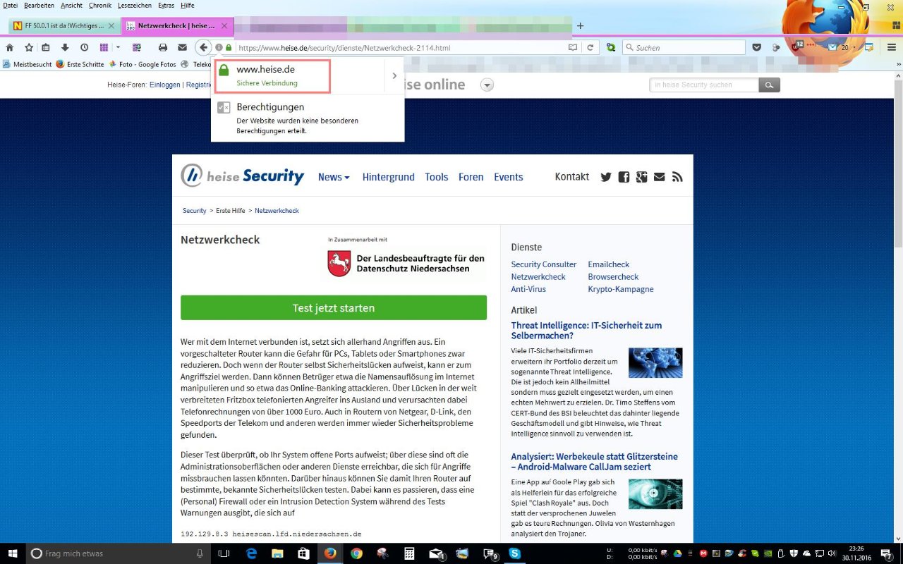Open 'Threat Intelligence: IT-Sicherheit zum Selbermachen?' article
The image size is (903, 564).
click(586, 331)
